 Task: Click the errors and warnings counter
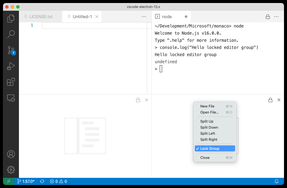click(x=58, y=181)
